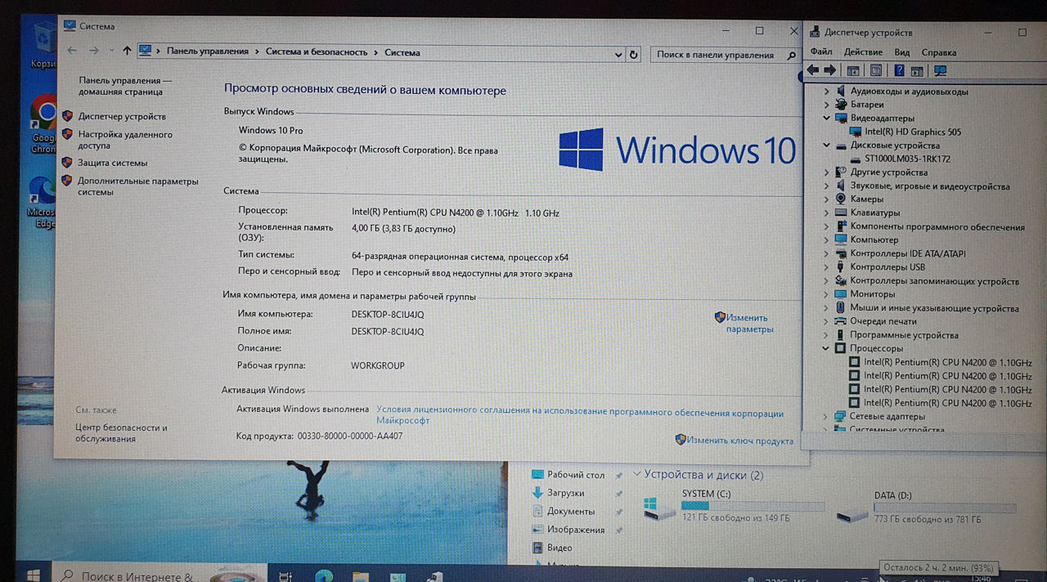Open Рабочий стол in Explorer quick access

pos(576,475)
